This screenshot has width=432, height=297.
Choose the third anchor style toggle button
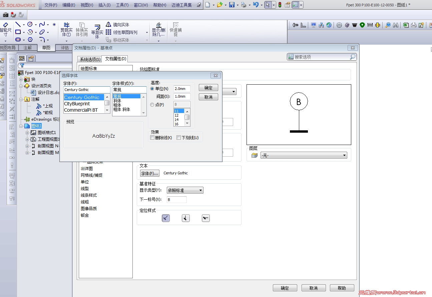point(206,218)
